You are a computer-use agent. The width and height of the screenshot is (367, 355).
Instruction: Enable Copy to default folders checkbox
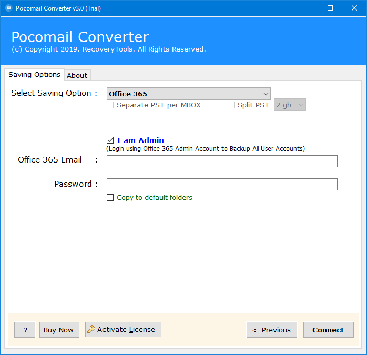[x=110, y=197]
